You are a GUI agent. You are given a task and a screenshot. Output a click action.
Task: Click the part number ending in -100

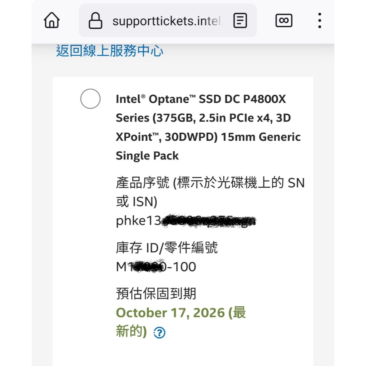[156, 267]
